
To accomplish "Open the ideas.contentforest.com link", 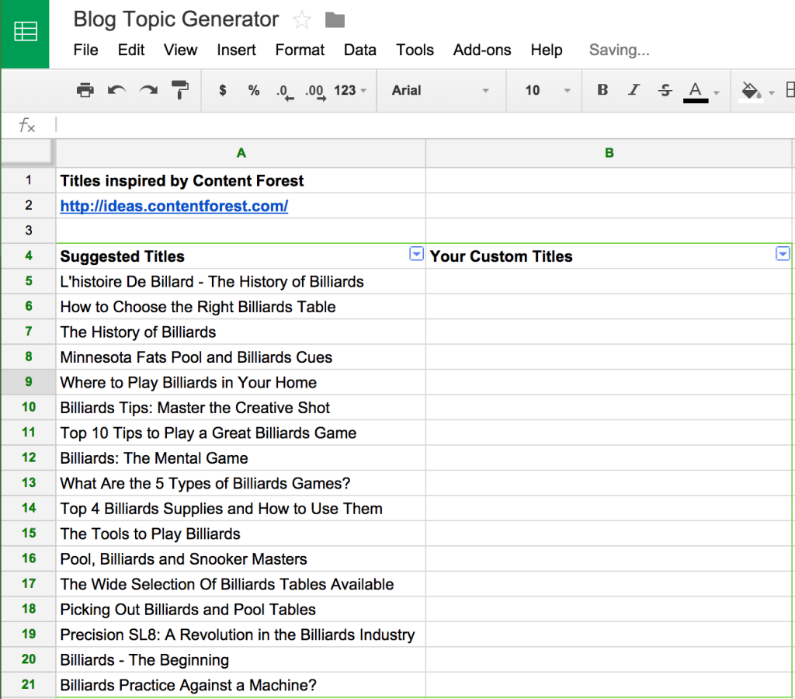I will click(x=174, y=206).
